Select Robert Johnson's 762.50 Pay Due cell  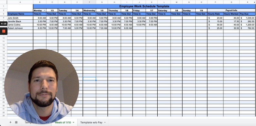click(x=248, y=28)
